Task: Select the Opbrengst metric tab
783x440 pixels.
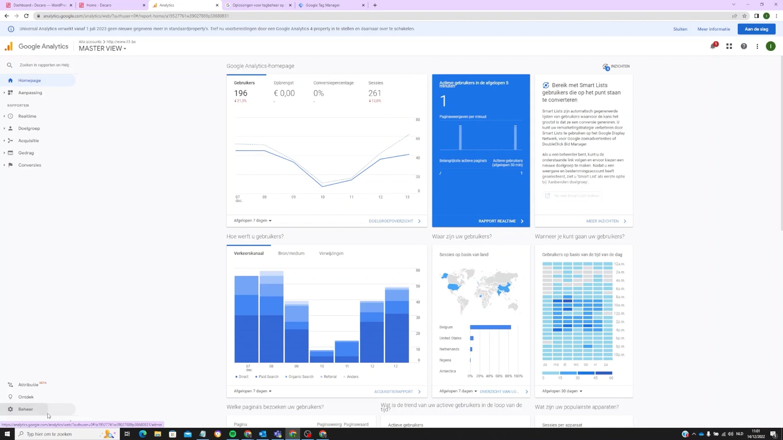Action: click(x=284, y=92)
